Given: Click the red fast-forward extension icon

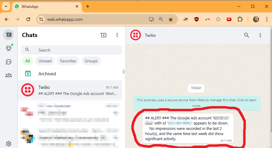Looking at the screenshot, I should point(229,19).
